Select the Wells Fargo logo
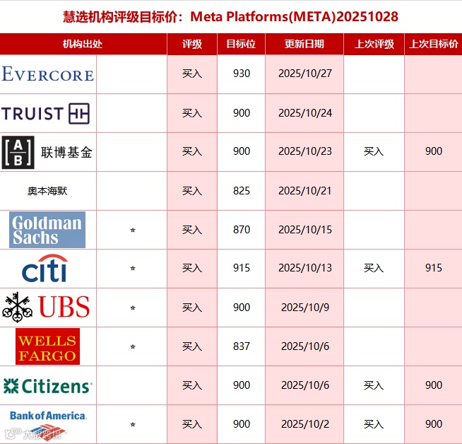This screenshot has height=444, width=462. (47, 346)
